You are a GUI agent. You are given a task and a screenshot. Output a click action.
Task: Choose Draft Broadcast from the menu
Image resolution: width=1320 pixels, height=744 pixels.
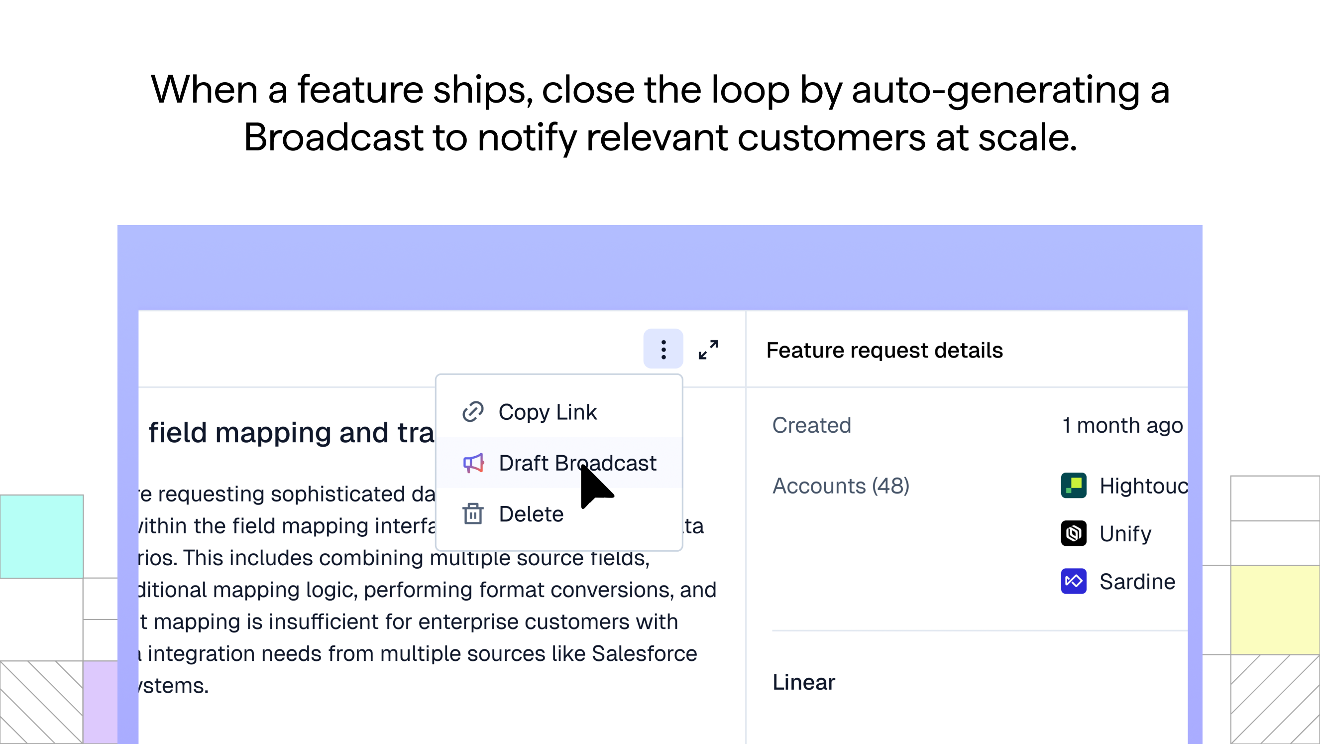pos(577,463)
